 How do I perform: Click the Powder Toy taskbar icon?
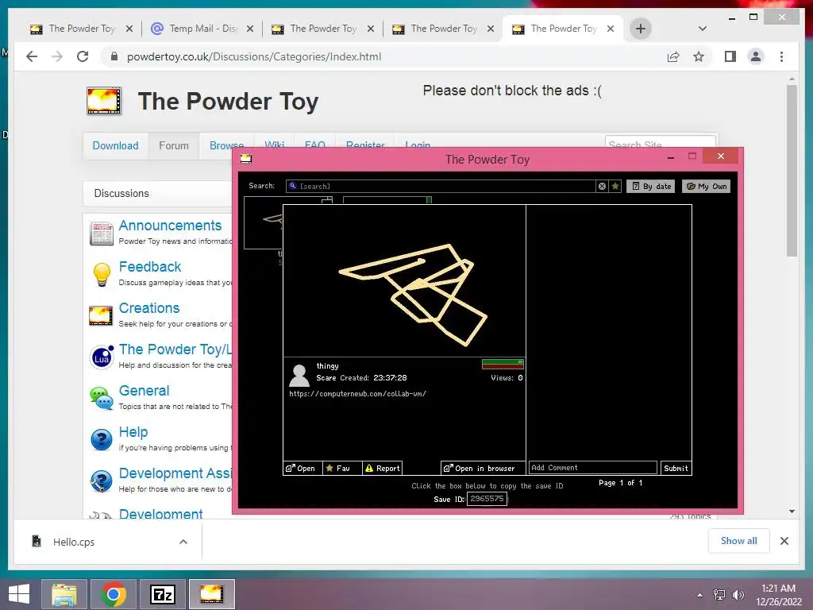tap(211, 594)
